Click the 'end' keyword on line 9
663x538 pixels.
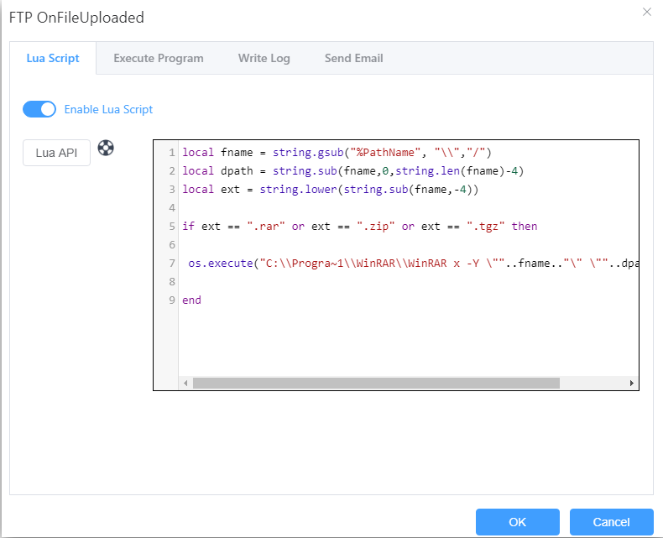coord(191,300)
